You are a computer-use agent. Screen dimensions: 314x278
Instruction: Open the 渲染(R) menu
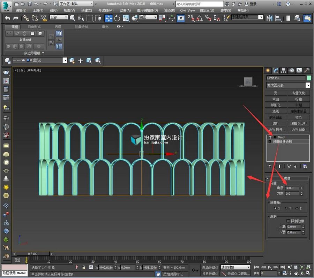pos(170,10)
